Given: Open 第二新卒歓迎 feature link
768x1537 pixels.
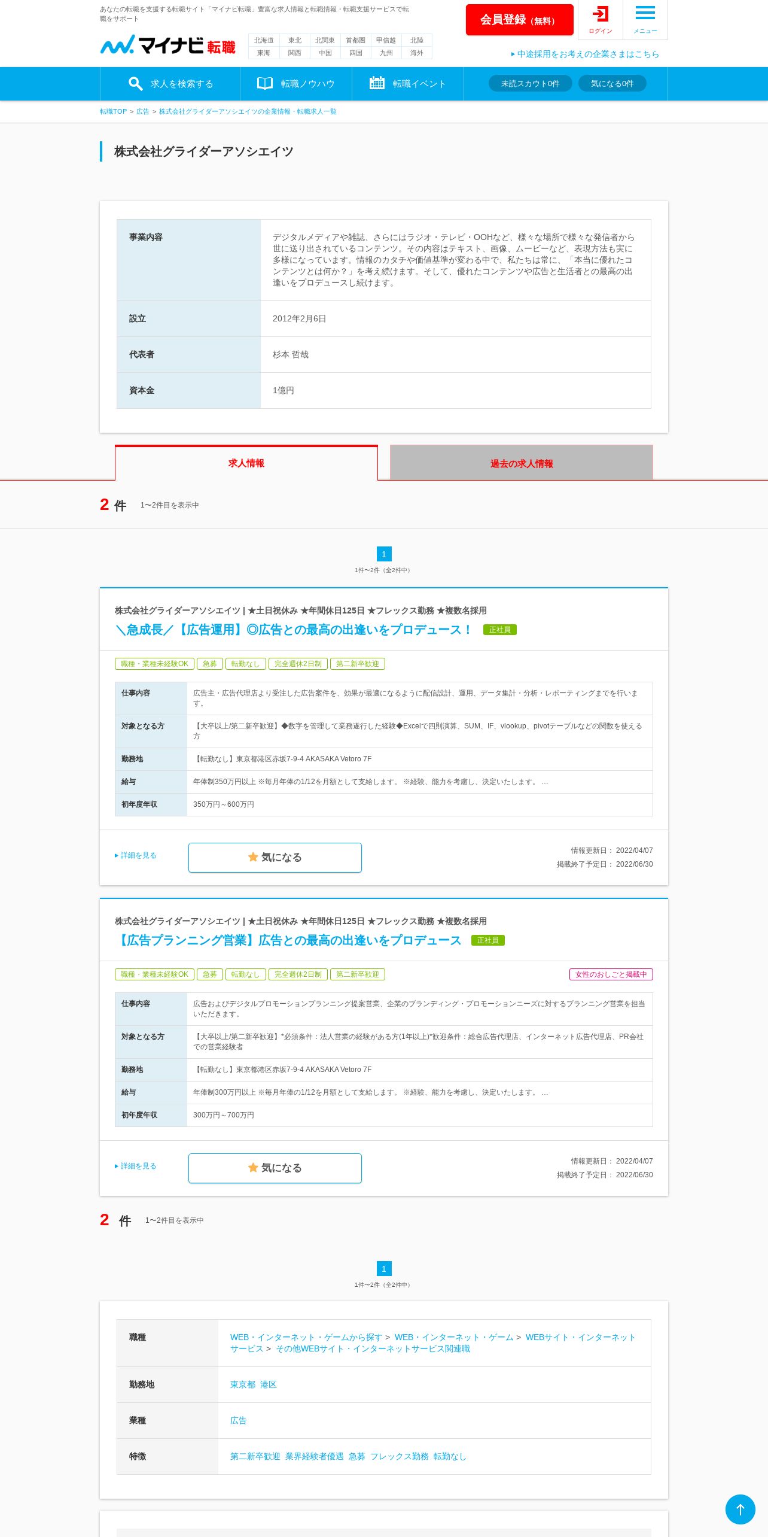Looking at the screenshot, I should click(x=255, y=1456).
